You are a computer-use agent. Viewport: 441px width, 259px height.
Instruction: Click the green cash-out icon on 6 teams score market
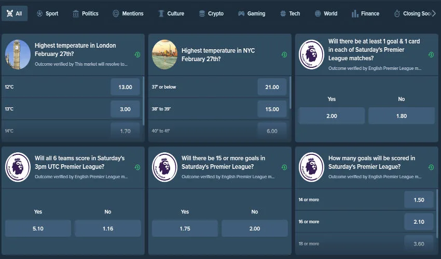click(137, 167)
